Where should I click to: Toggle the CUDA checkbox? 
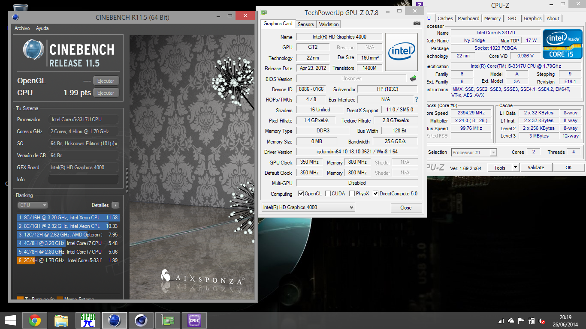pyautogui.click(x=328, y=194)
